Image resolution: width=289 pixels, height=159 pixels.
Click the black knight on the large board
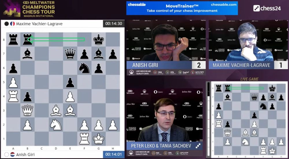click(x=84, y=68)
